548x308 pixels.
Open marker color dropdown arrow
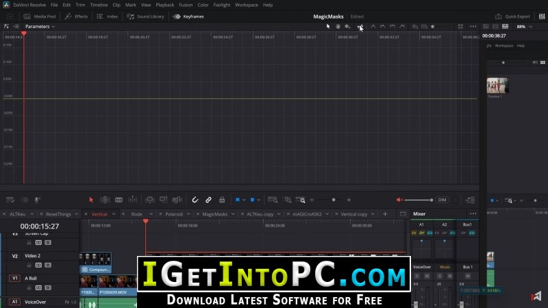point(259,200)
